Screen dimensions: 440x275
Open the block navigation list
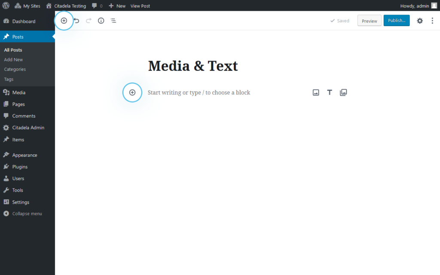[x=113, y=20]
